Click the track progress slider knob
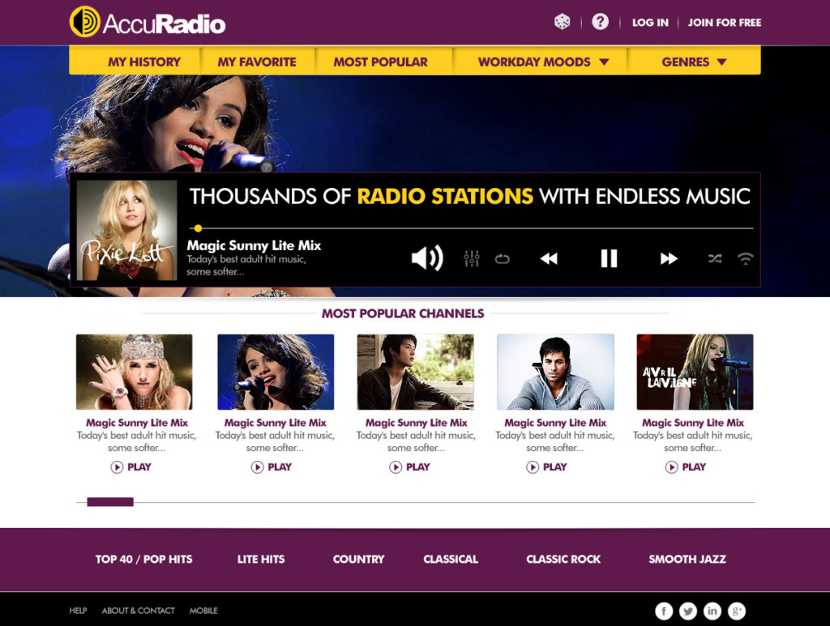The height and width of the screenshot is (626, 830). click(x=198, y=228)
